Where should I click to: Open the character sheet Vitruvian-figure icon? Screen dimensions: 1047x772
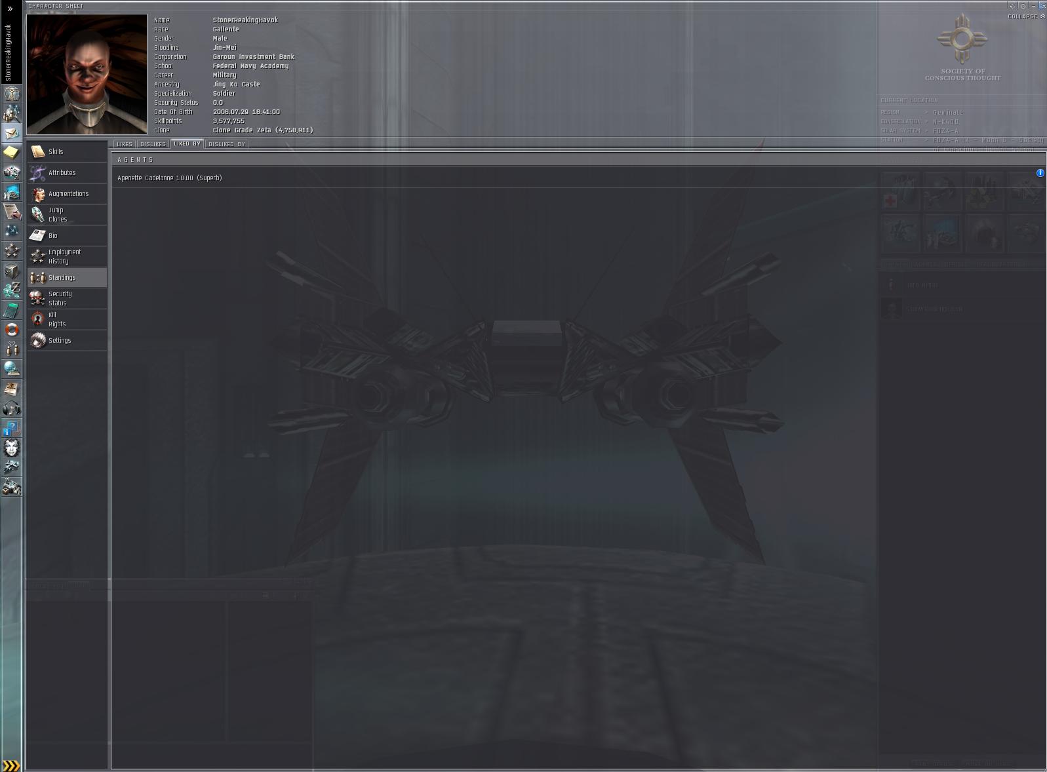coord(12,94)
